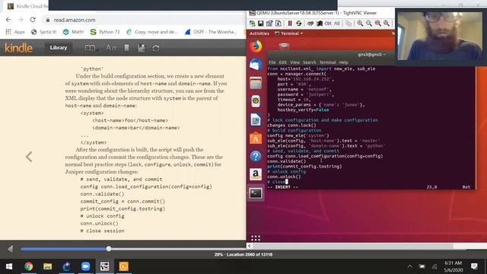This screenshot has width=487, height=274.
Task: Open Rhythmbox from Ubuntu dock
Action: tap(256, 101)
